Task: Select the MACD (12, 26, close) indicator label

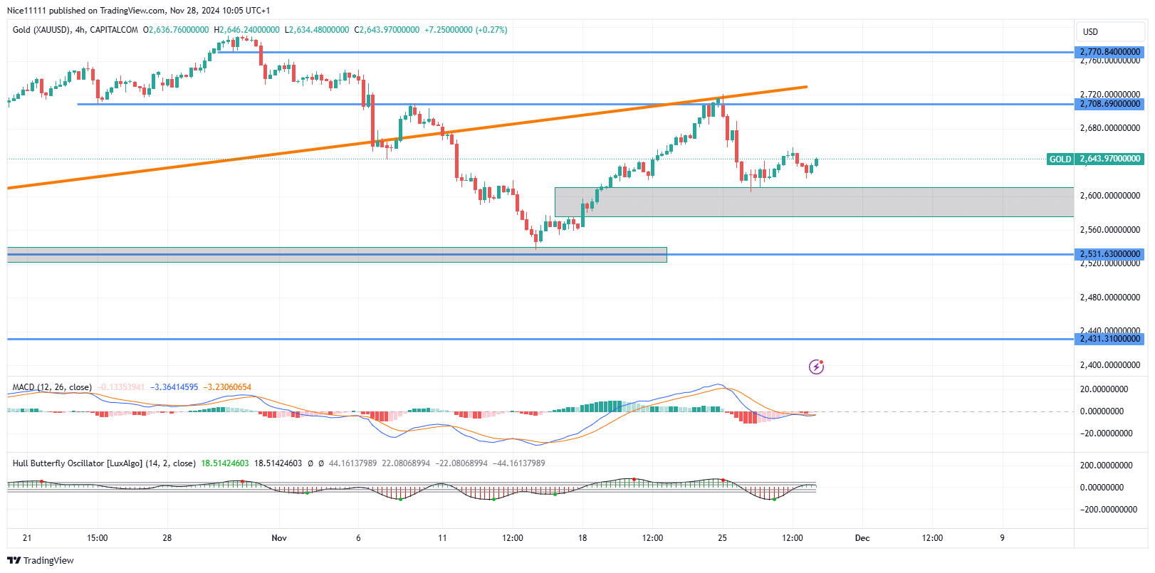Action: coord(52,387)
